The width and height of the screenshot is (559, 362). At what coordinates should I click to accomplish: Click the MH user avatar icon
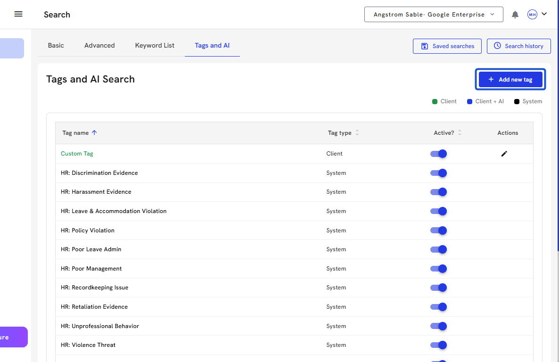click(x=532, y=15)
